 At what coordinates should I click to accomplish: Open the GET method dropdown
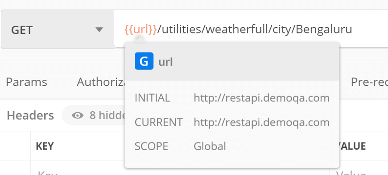[x=58, y=29]
